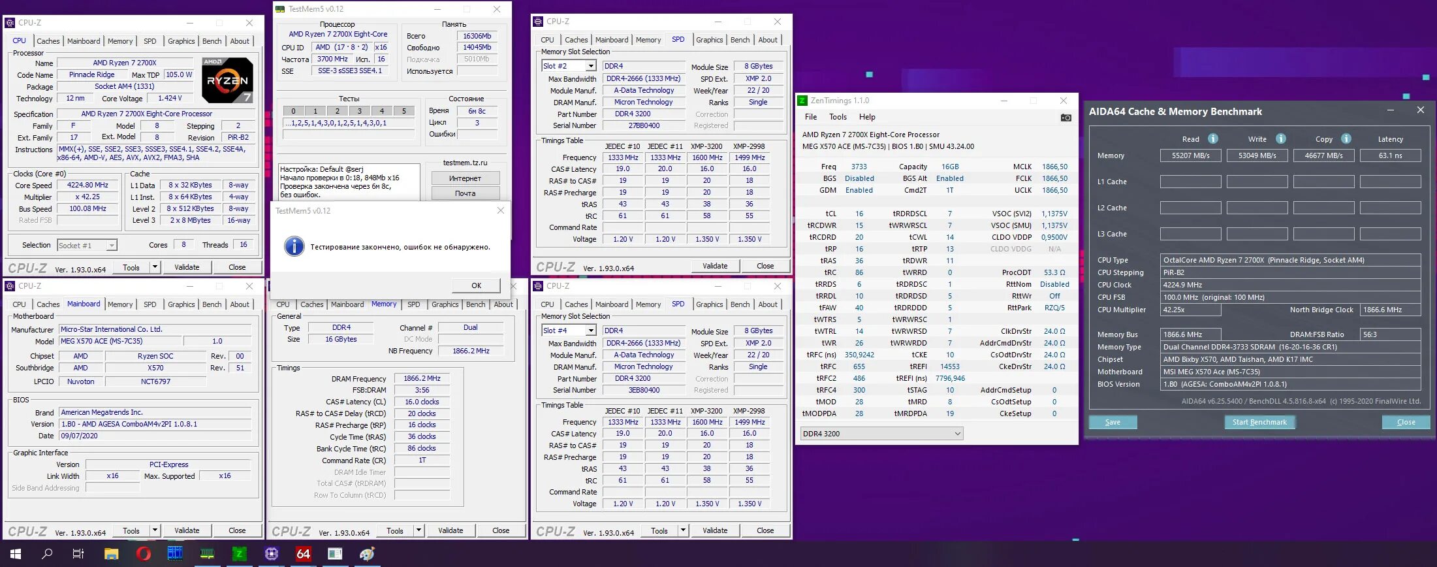Click the Freq value 3733 in ZenTimings
Screen dimensions: 1437x567
pyautogui.click(x=859, y=167)
